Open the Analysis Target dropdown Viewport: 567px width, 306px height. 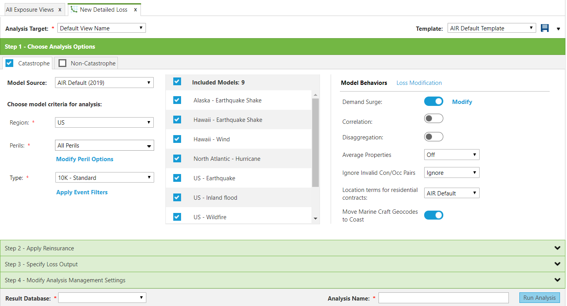point(101,28)
